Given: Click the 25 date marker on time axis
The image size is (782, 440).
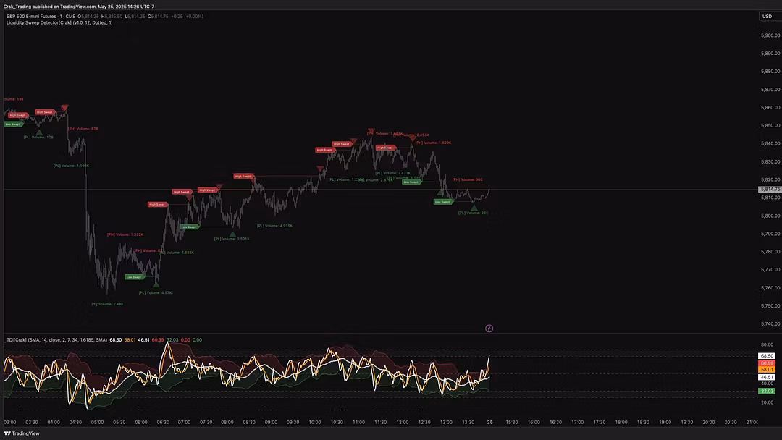Looking at the screenshot, I should pyautogui.click(x=490, y=422).
